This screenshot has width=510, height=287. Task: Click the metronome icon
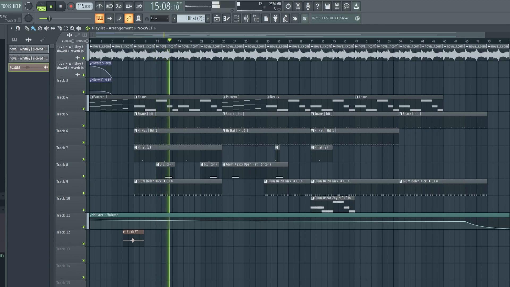click(x=100, y=6)
